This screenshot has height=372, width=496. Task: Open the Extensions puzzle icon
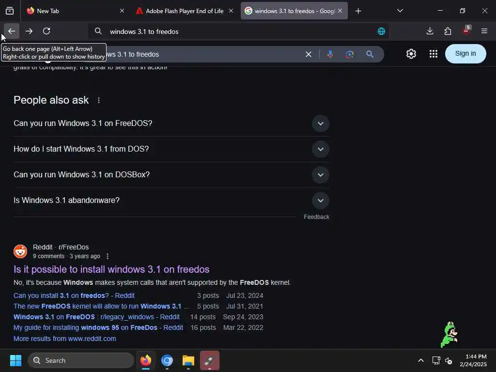pos(448,31)
